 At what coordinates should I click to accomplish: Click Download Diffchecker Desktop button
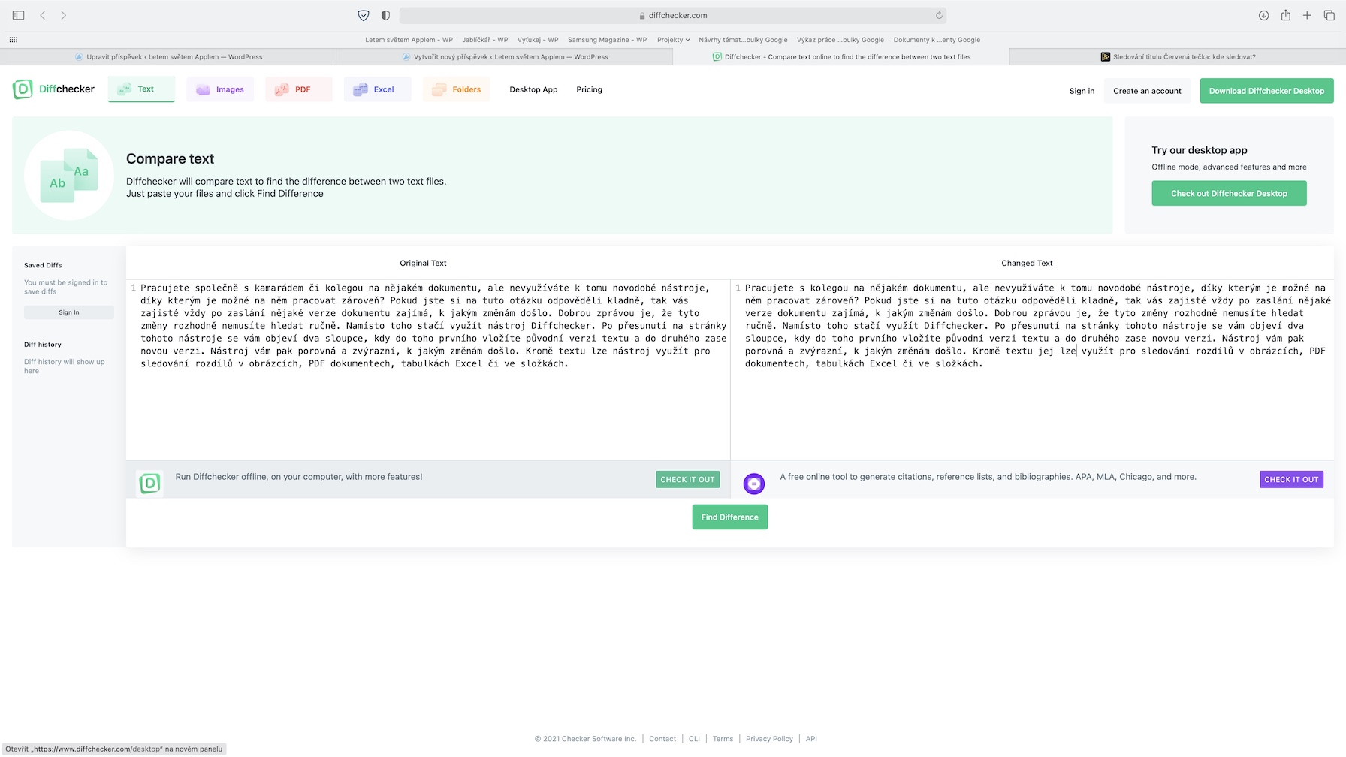(1267, 91)
